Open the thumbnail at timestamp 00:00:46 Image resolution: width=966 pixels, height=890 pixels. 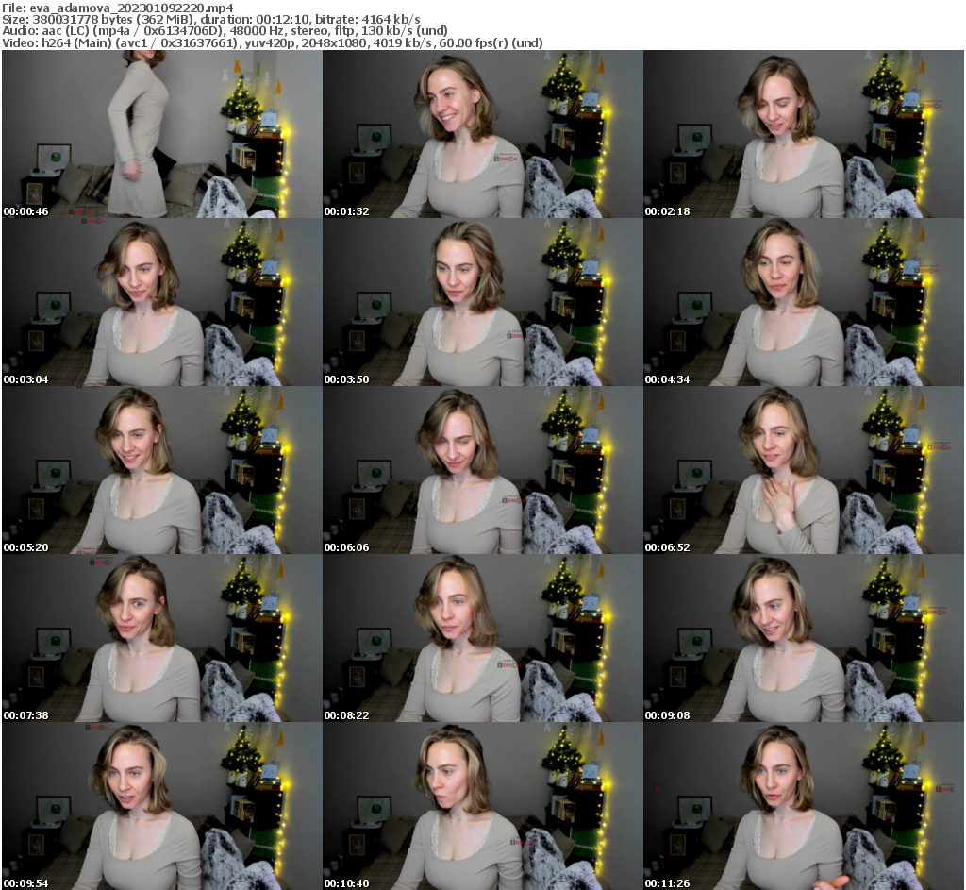pos(160,134)
